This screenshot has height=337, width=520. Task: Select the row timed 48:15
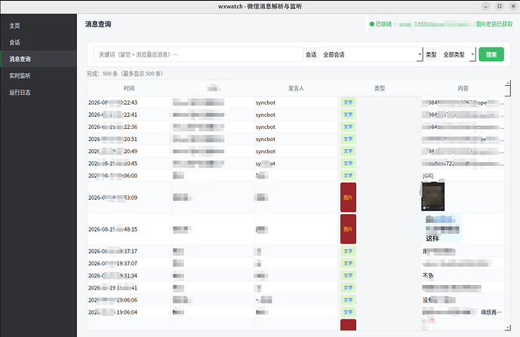296,229
